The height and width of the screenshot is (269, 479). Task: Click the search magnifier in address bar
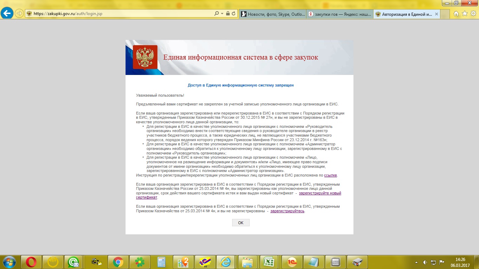(x=217, y=14)
